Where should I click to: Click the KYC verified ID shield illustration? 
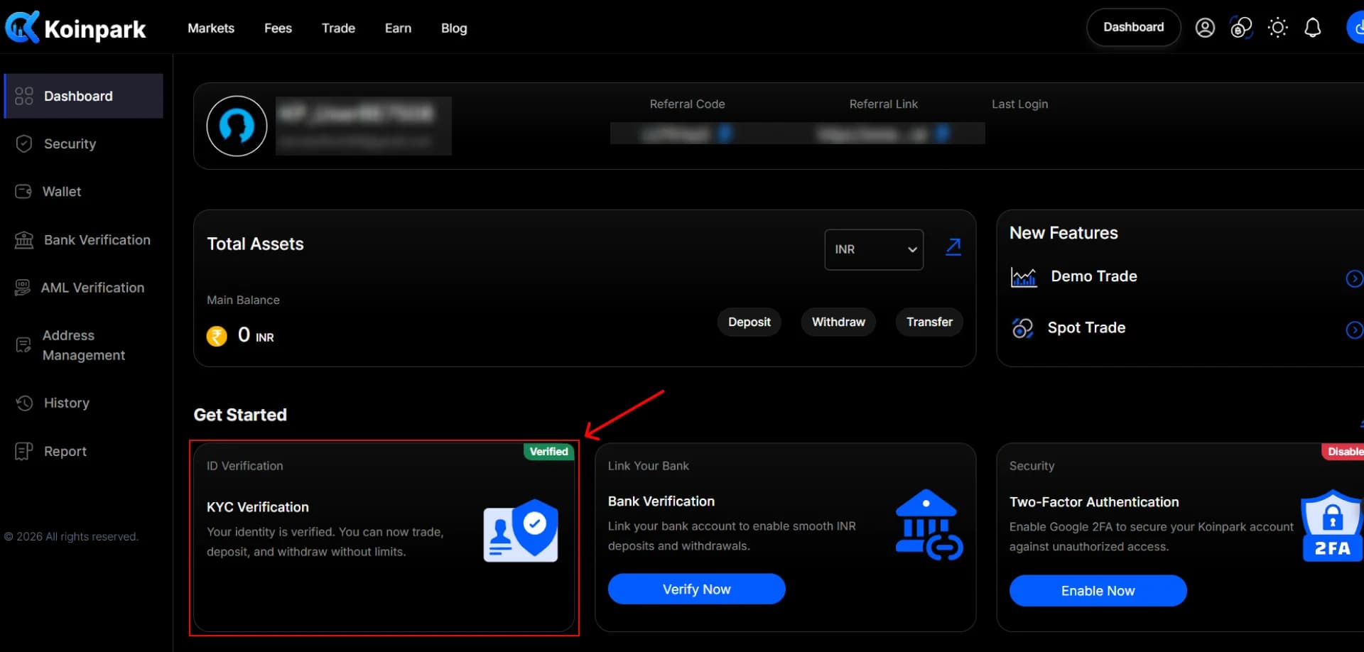(521, 530)
